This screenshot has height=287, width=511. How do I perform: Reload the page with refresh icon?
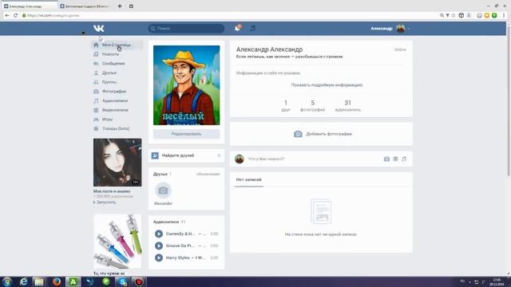(x=15, y=15)
